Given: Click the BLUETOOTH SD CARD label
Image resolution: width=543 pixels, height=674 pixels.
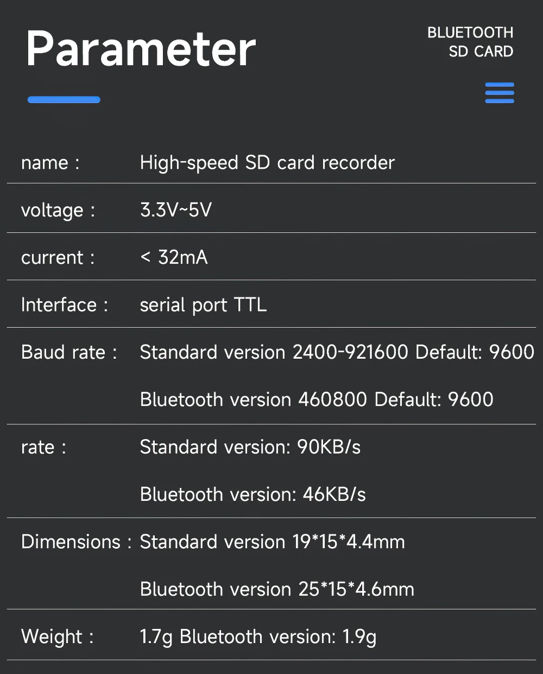Looking at the screenshot, I should (x=470, y=42).
